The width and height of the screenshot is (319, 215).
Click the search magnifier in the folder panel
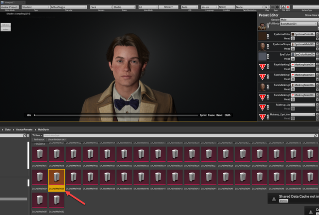click(24, 135)
